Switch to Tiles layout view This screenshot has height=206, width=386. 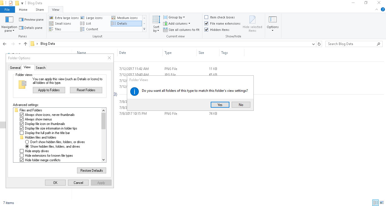coord(55,29)
